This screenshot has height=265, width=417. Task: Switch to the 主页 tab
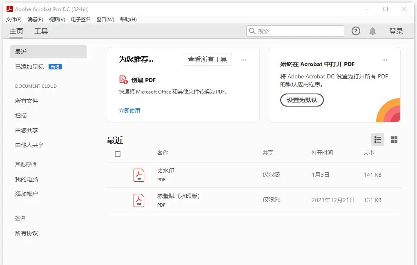click(x=16, y=31)
